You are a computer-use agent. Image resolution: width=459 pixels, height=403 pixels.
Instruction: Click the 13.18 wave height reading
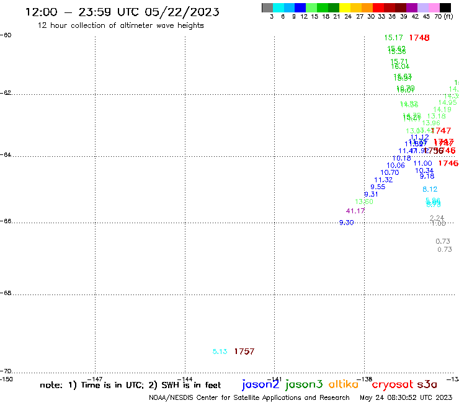(x=437, y=116)
